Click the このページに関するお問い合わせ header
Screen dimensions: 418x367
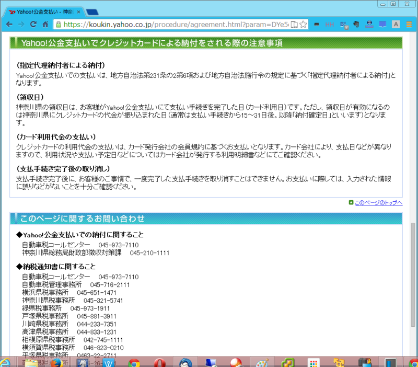tap(83, 219)
